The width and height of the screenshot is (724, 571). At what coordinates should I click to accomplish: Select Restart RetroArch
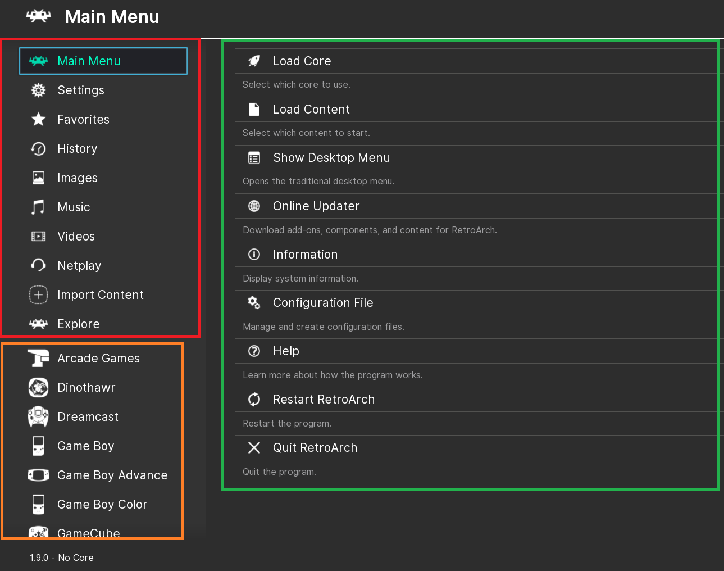pos(479,400)
